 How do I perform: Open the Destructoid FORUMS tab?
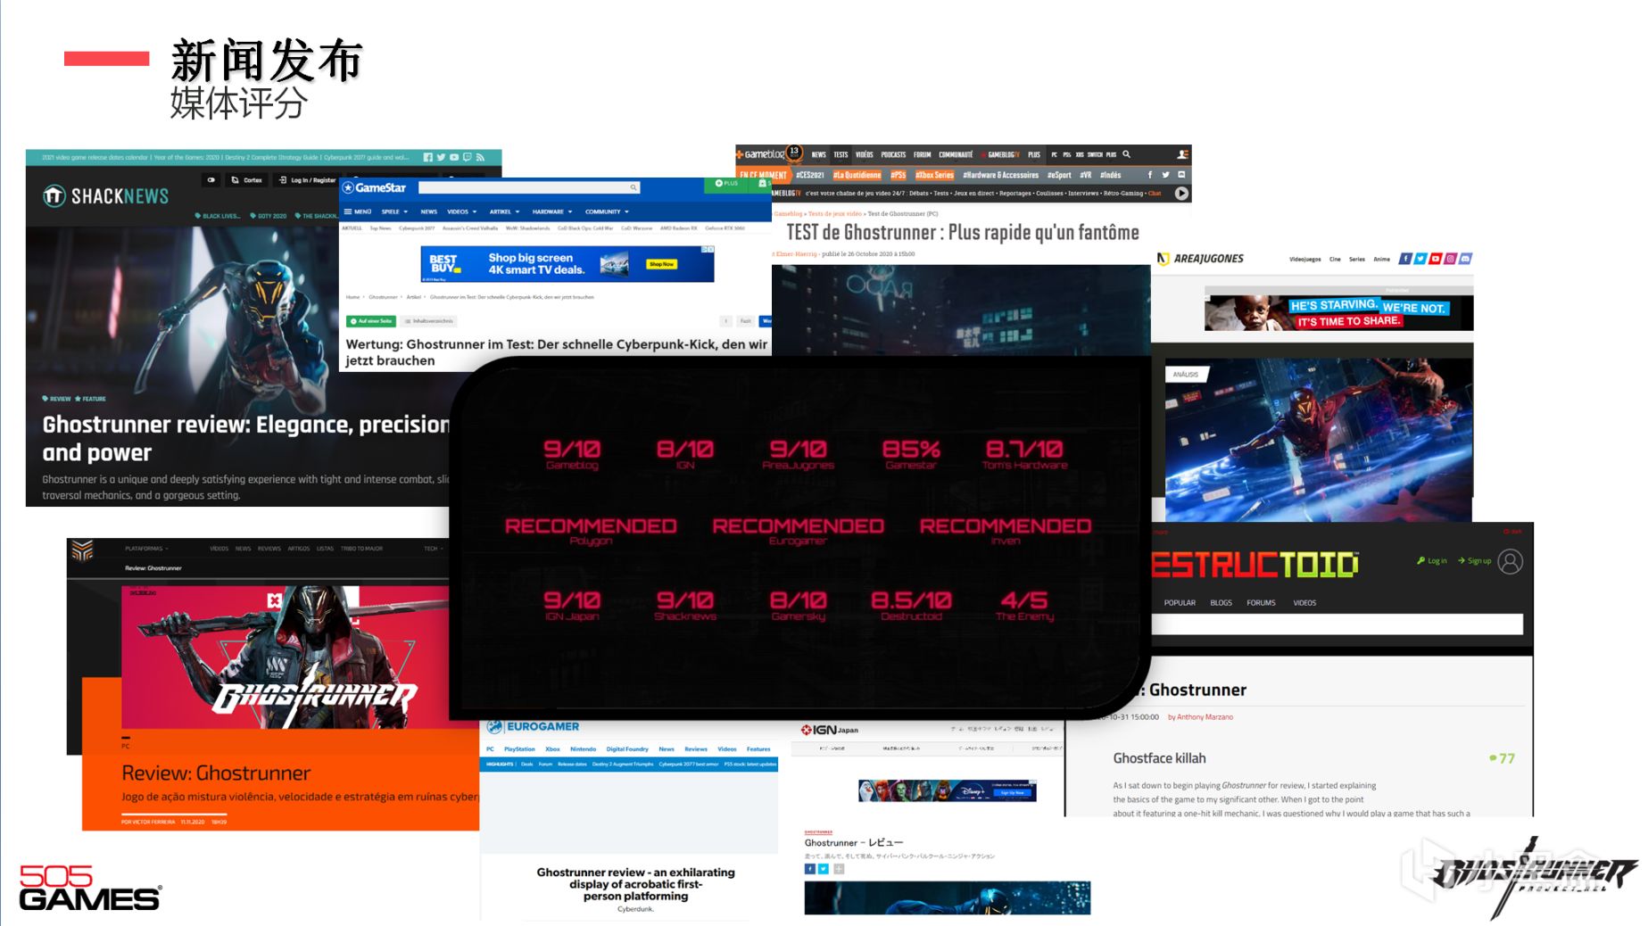pos(1261,603)
